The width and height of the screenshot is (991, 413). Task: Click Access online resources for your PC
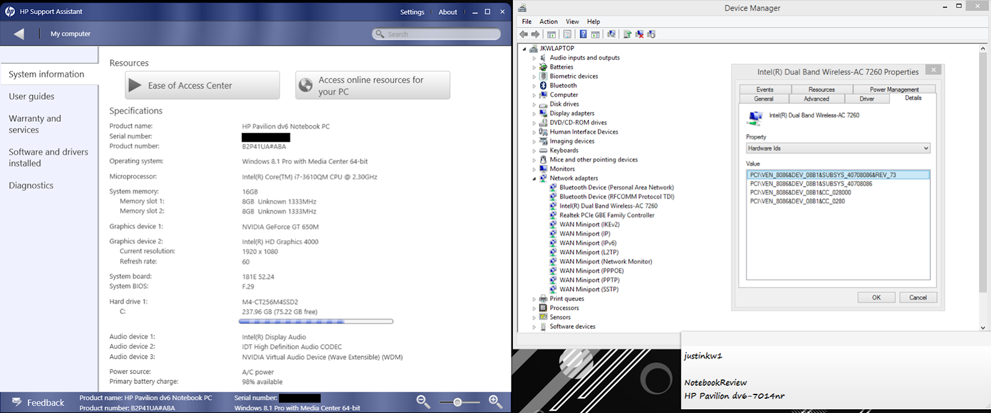pyautogui.click(x=373, y=85)
